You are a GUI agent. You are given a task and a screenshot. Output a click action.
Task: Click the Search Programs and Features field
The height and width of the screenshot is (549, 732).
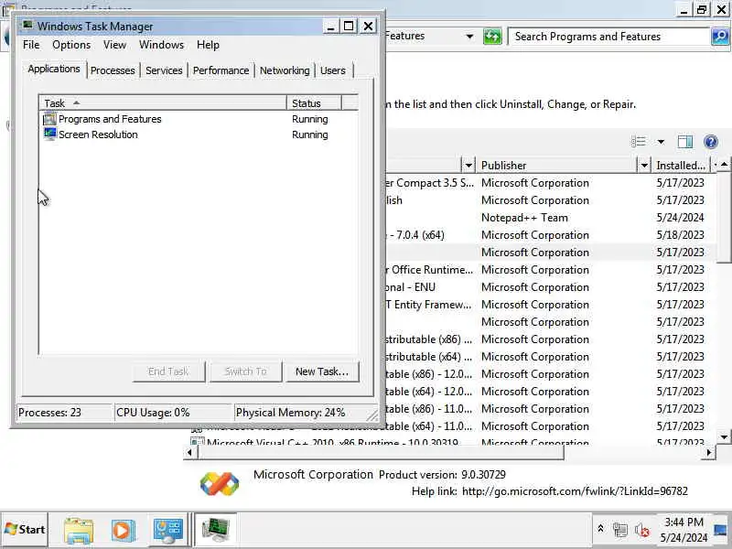(608, 36)
